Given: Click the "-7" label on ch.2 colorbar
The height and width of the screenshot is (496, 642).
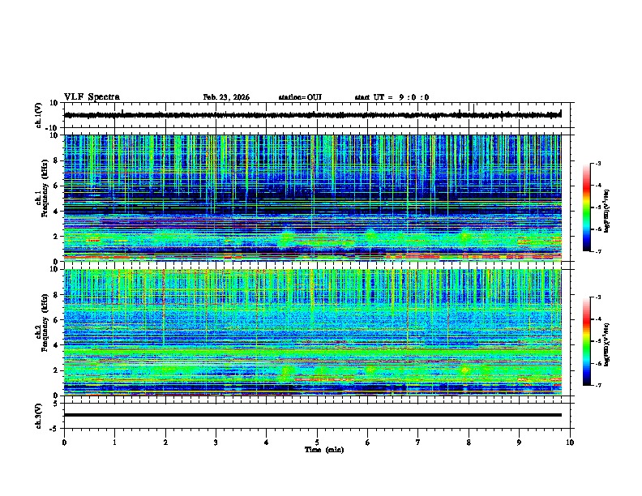Looking at the screenshot, I should coord(598,386).
